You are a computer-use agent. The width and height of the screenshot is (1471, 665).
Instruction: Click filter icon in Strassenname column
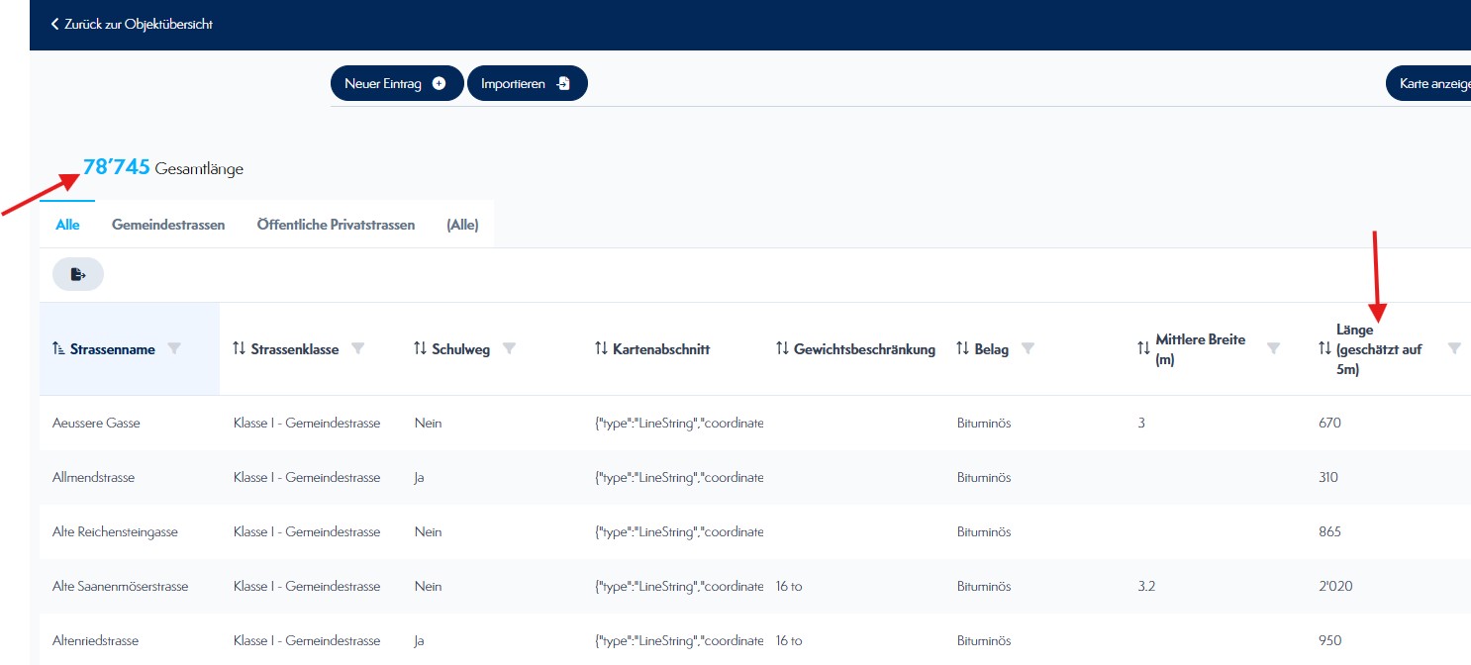174,348
